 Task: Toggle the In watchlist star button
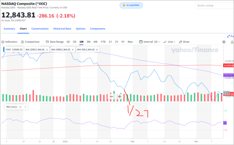click(x=131, y=5)
